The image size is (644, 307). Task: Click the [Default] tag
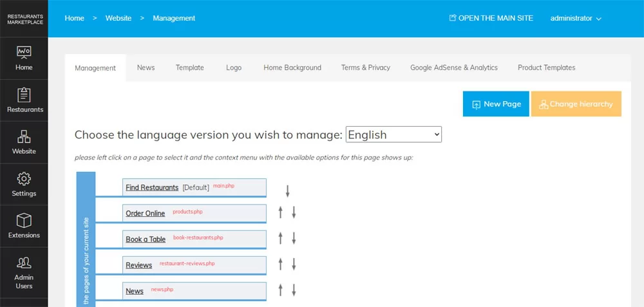point(196,187)
